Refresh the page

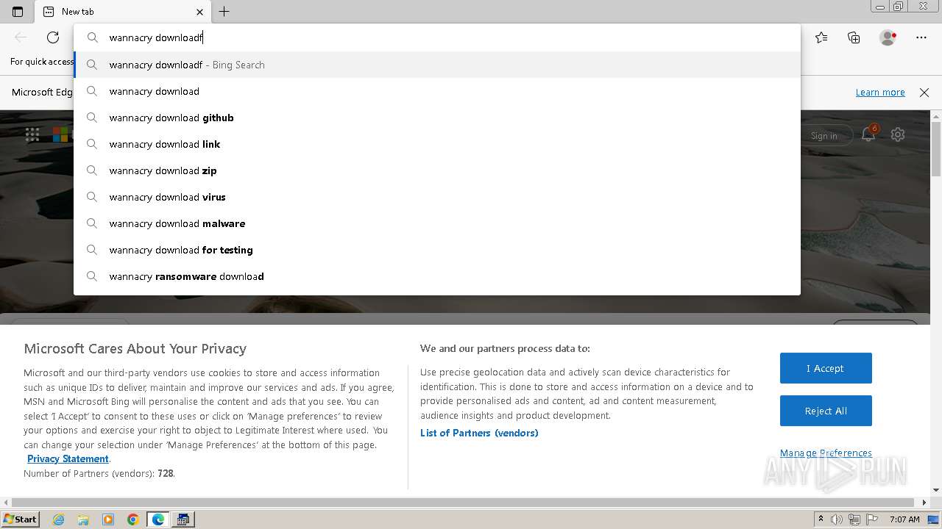click(53, 37)
